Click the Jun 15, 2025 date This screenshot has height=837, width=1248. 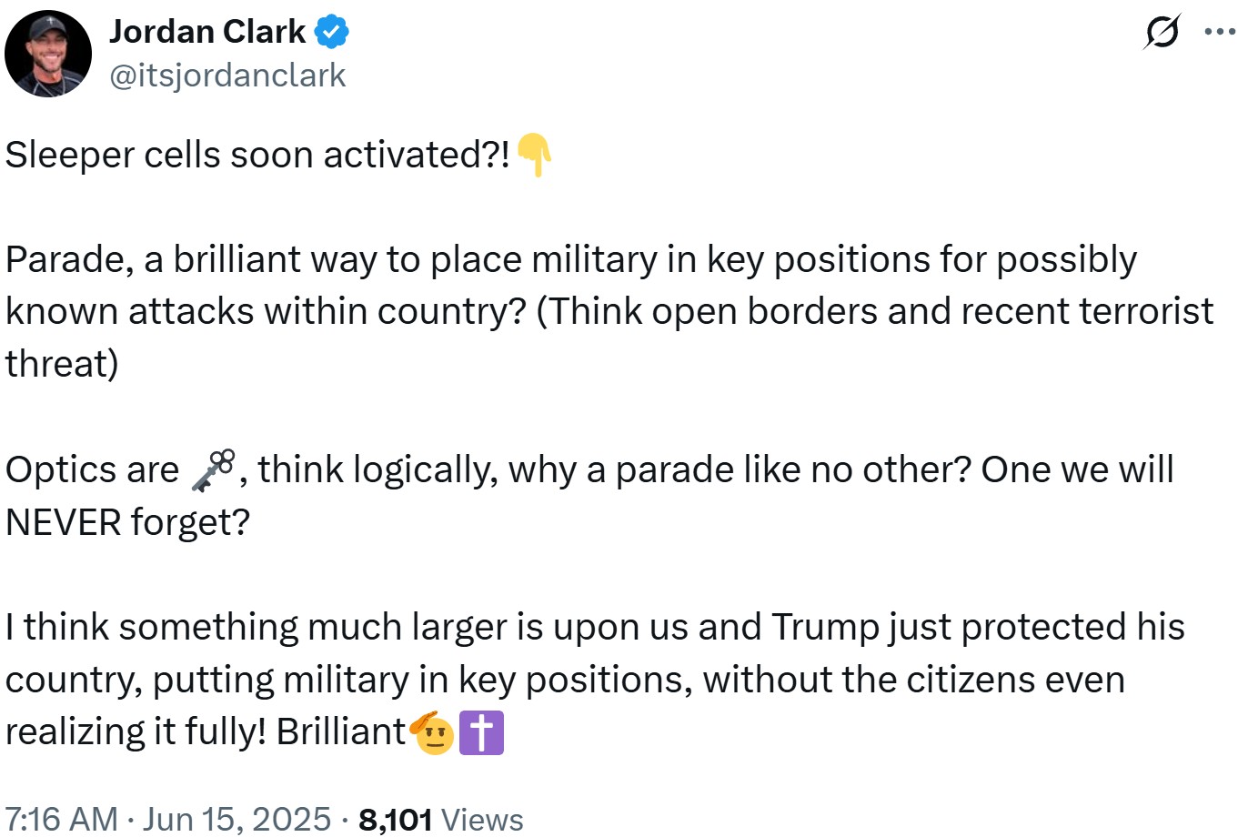[237, 819]
